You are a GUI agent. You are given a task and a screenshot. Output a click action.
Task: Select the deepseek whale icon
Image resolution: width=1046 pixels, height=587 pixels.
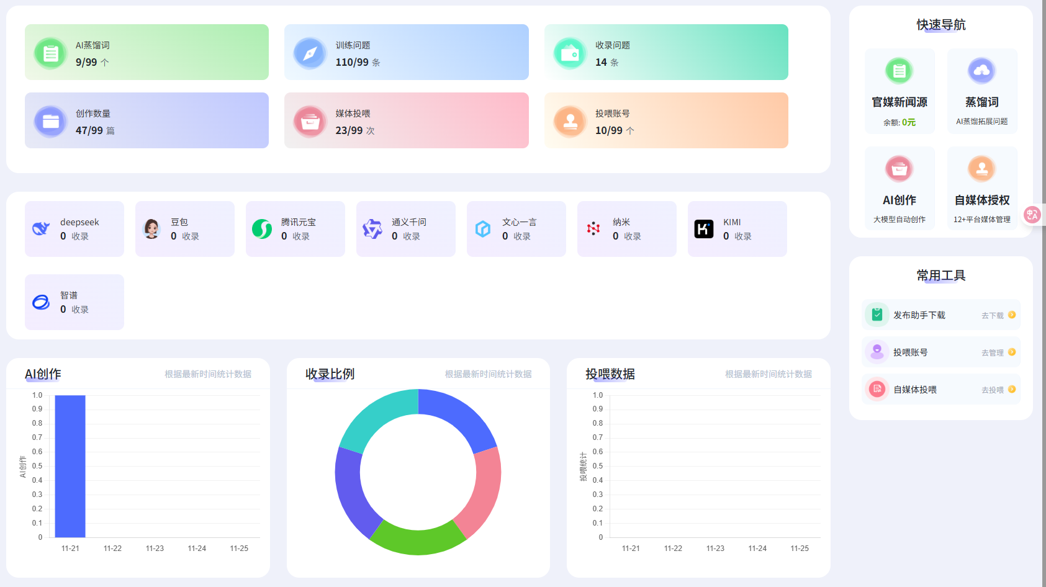click(40, 228)
